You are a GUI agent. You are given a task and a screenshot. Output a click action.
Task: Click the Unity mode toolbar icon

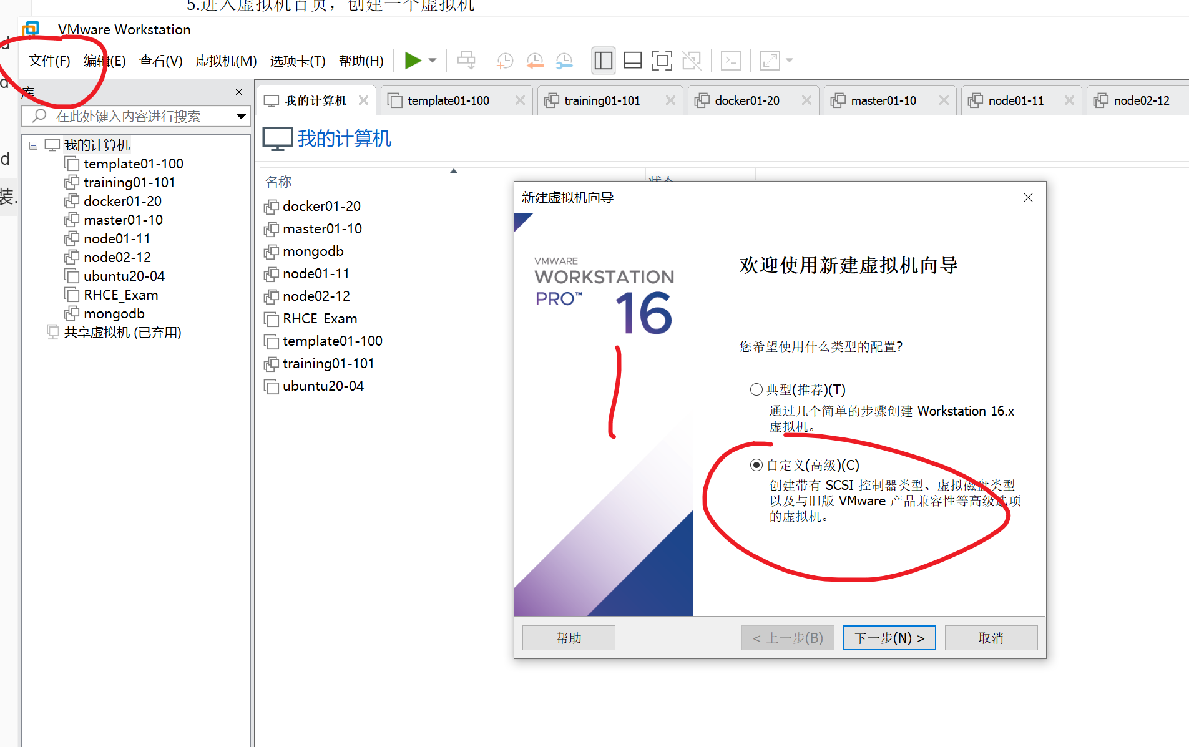click(x=692, y=61)
